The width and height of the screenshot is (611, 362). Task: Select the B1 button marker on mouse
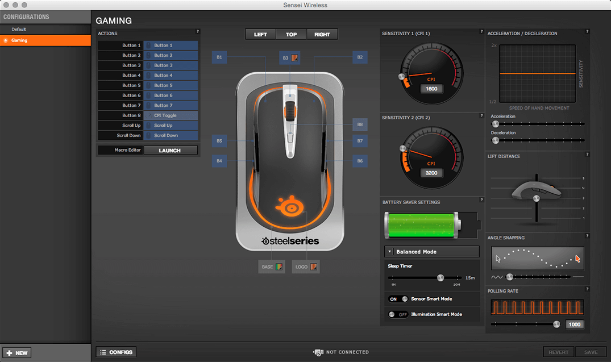pos(220,57)
